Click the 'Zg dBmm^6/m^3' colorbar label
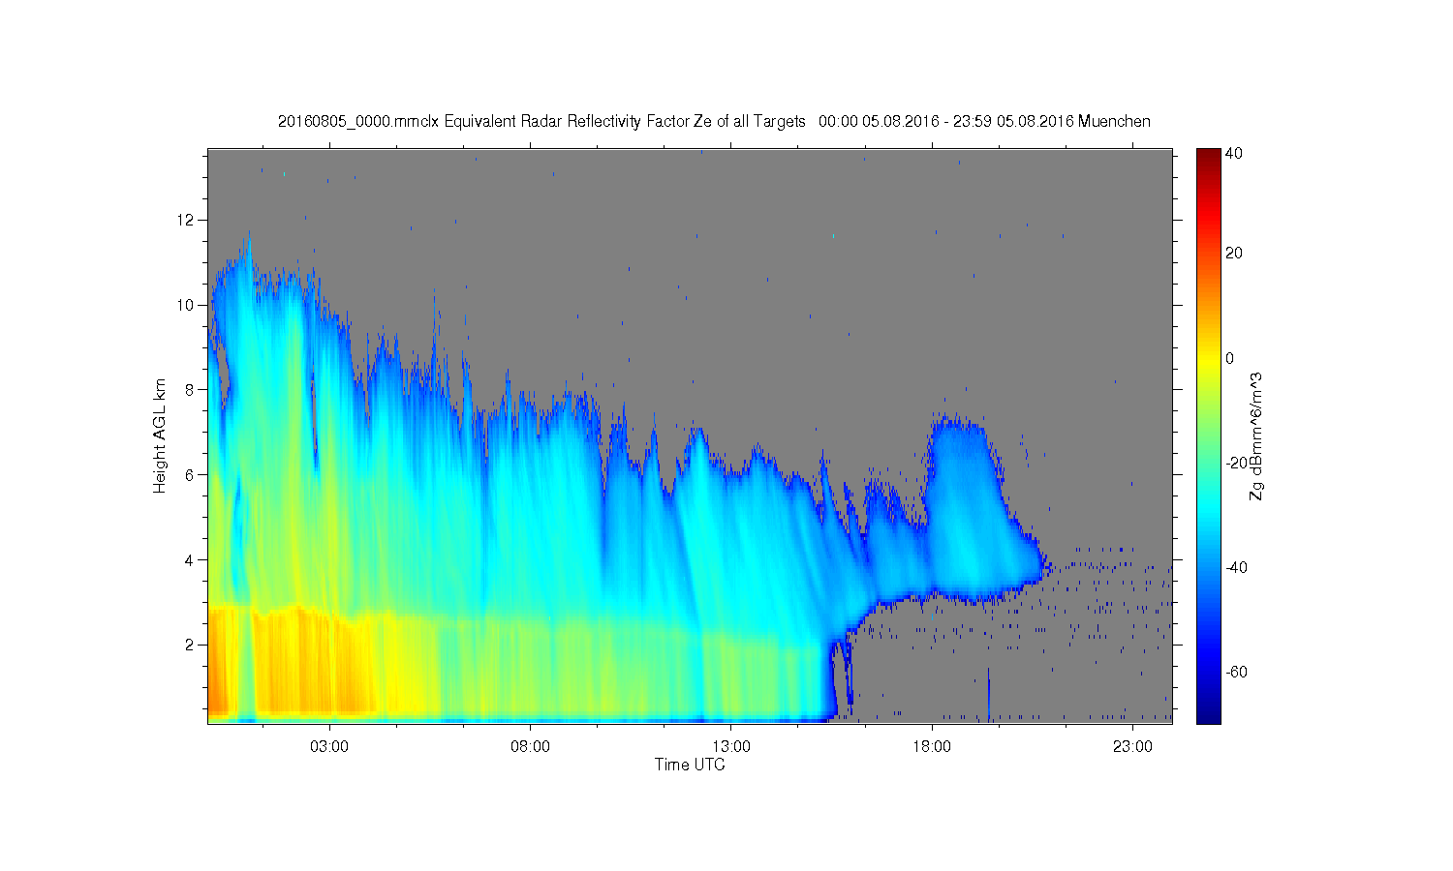The width and height of the screenshot is (1453, 871). click(x=1256, y=435)
